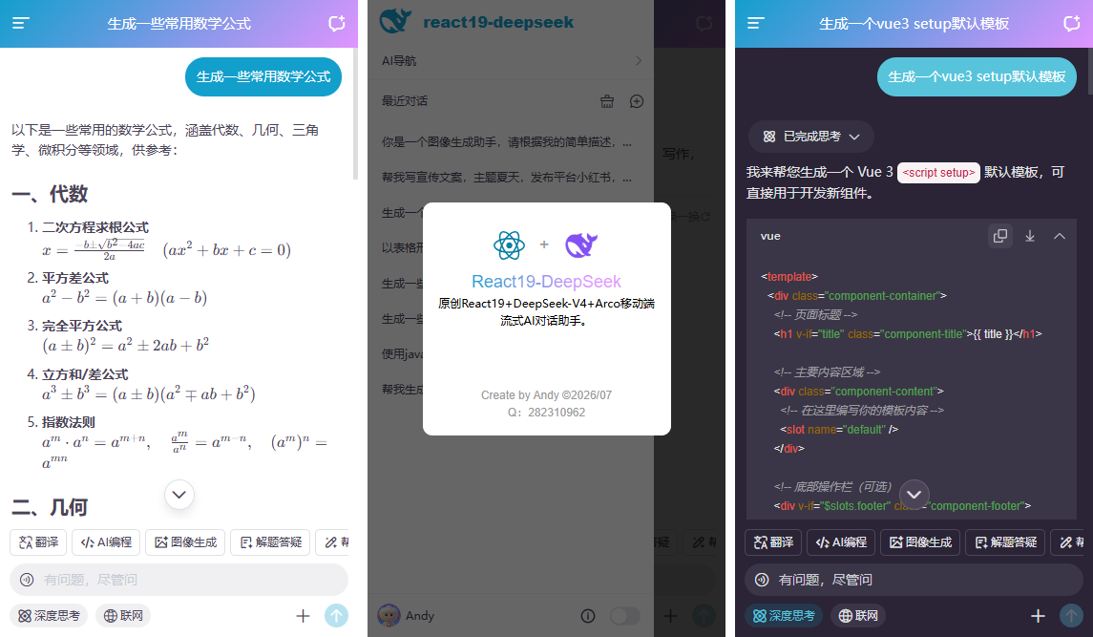Click the DeepSeek whale logo in dialog
The image size is (1093, 637).
point(580,244)
